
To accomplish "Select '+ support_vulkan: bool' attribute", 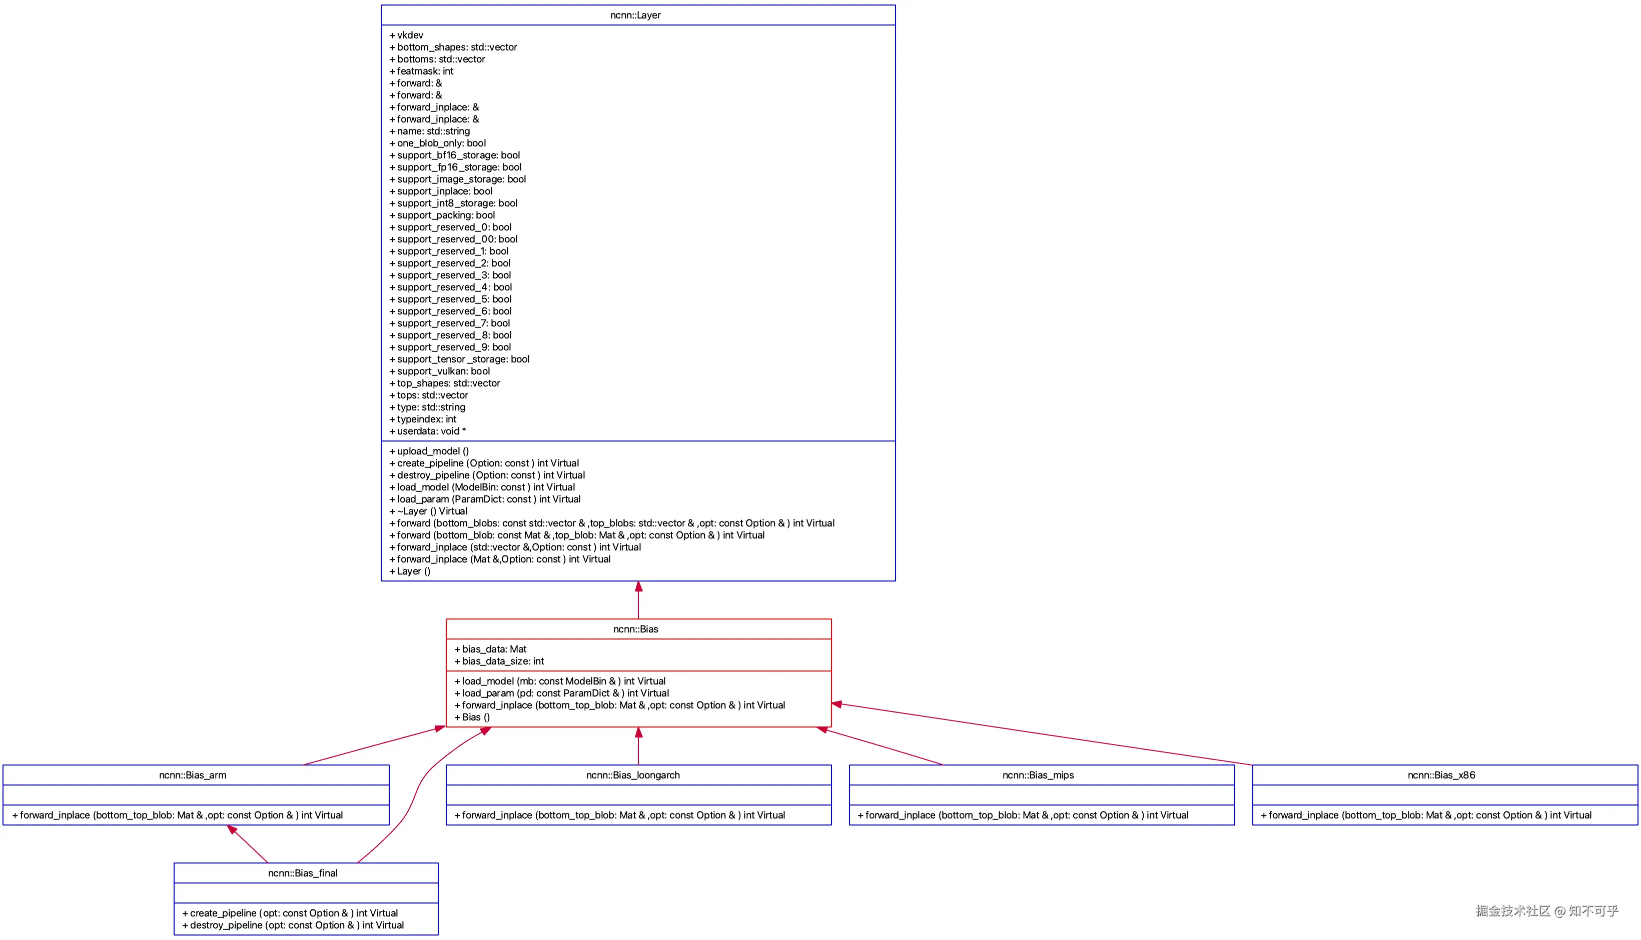I will pos(439,371).
